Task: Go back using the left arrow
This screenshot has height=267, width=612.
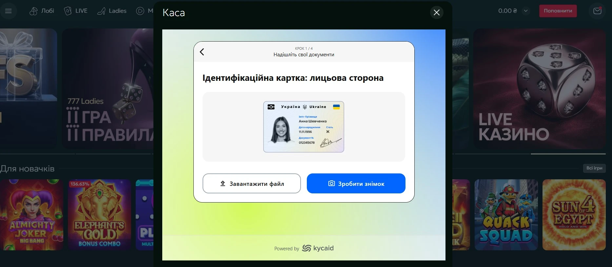Action: coord(202,52)
